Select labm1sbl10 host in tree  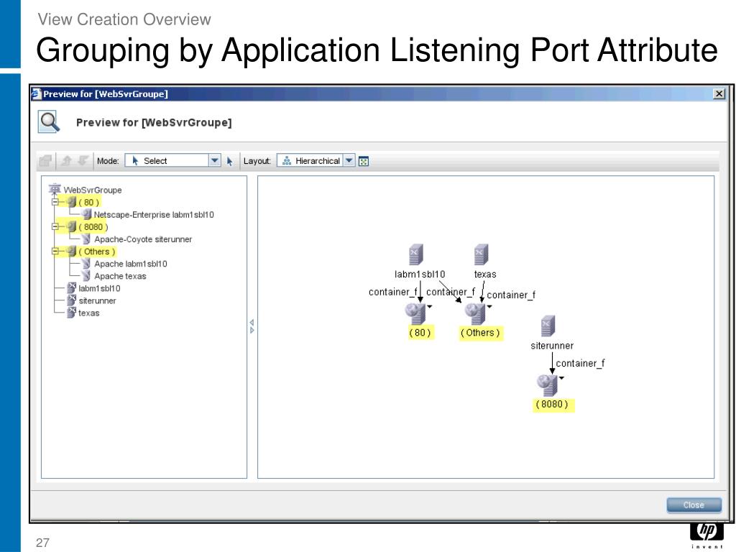(x=99, y=288)
